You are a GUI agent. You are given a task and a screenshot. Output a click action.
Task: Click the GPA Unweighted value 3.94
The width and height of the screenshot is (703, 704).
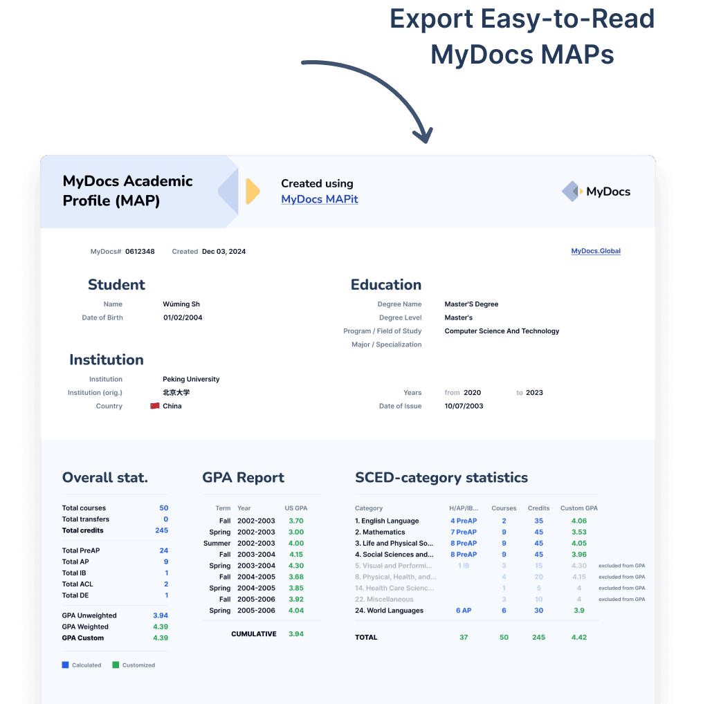coord(161,615)
